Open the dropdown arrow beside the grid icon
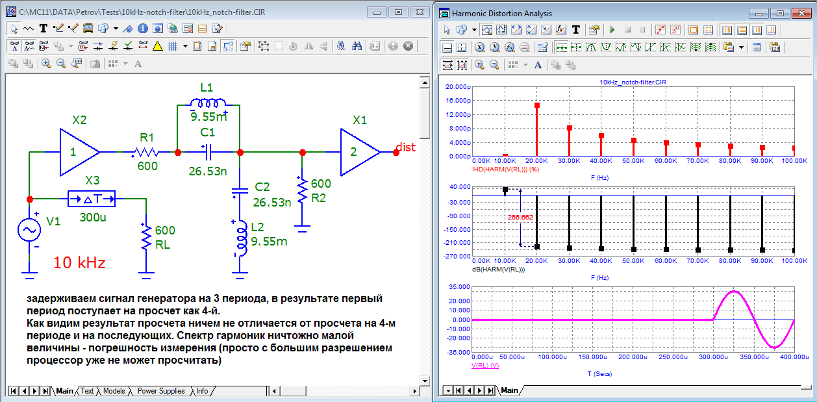Image resolution: width=817 pixels, height=402 pixels. point(185,46)
